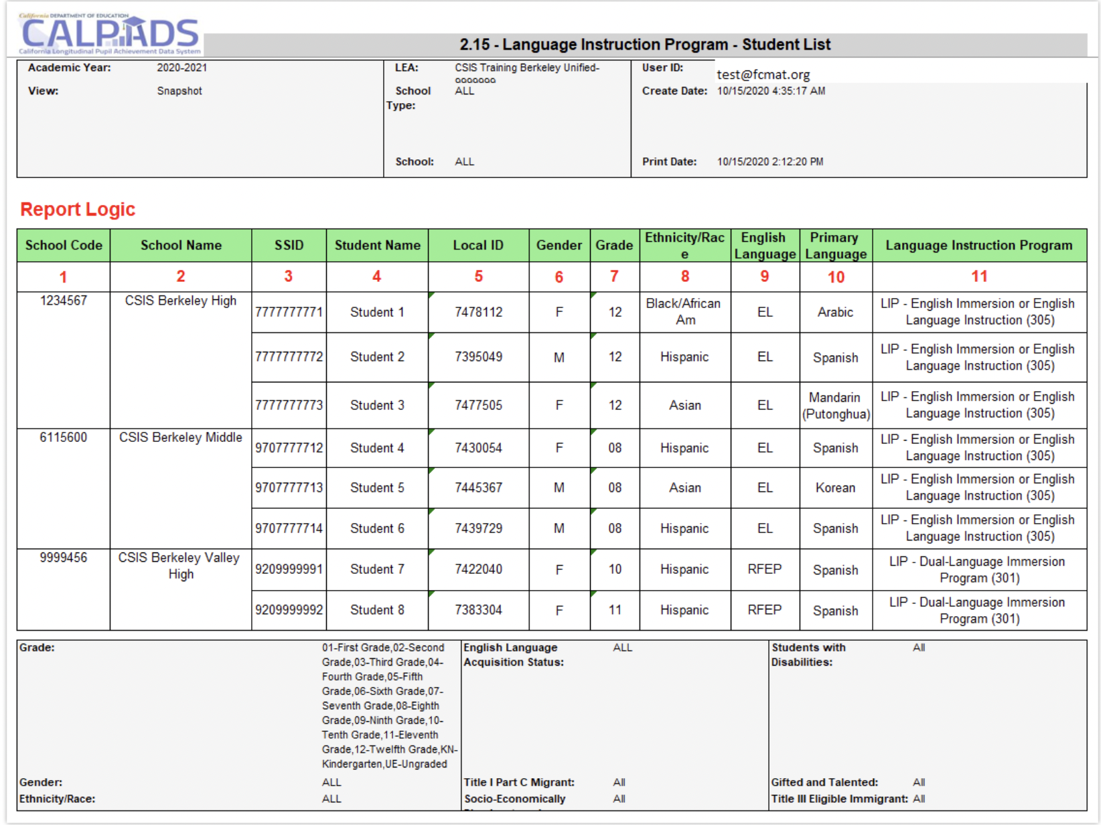Click the Report Logic heading

[78, 210]
